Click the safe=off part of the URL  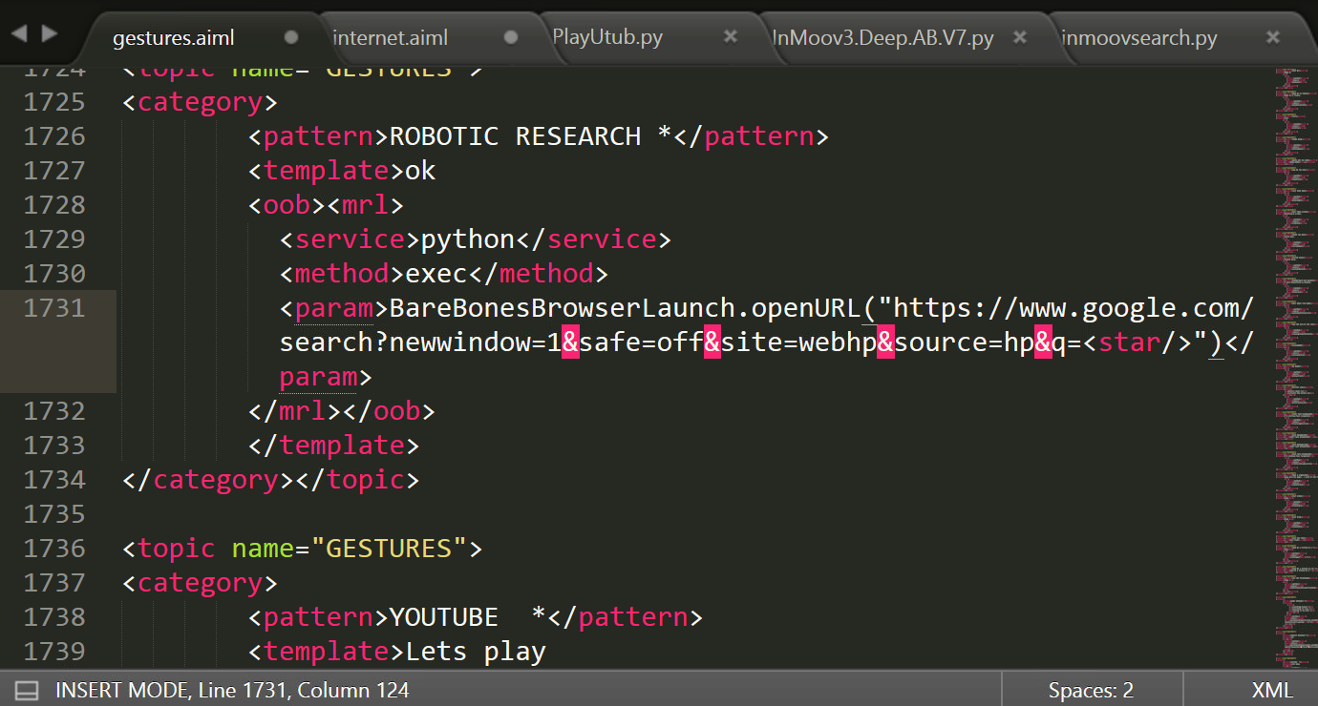click(x=641, y=343)
